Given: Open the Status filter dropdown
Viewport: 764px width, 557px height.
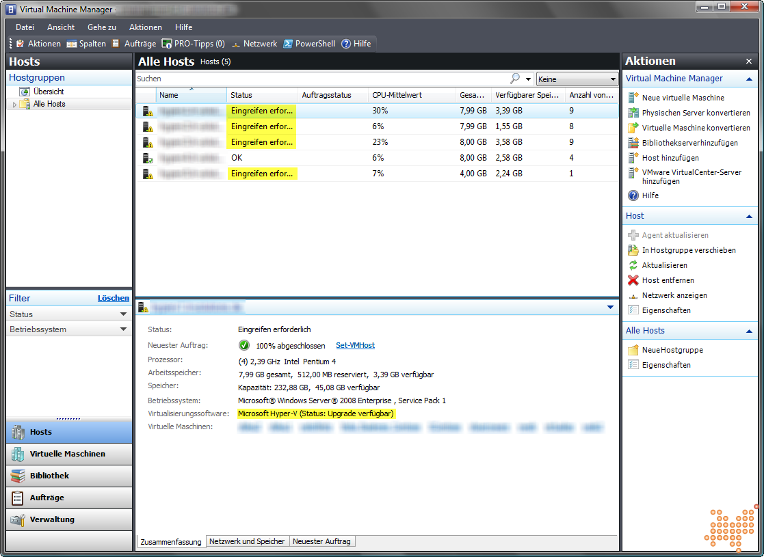Looking at the screenshot, I should (123, 314).
